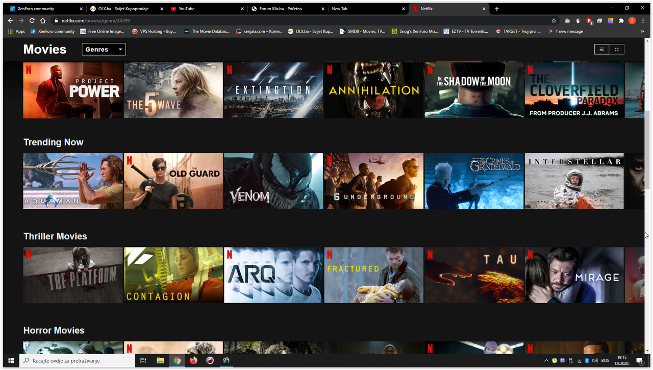Open the Apps bookmark shortcut
Image resolution: width=653 pixels, height=370 pixels.
(17, 31)
